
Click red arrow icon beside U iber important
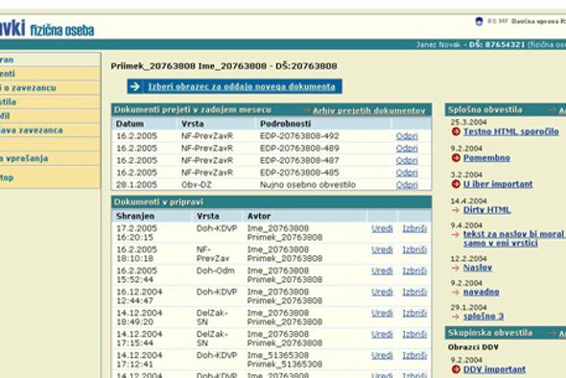(456, 184)
